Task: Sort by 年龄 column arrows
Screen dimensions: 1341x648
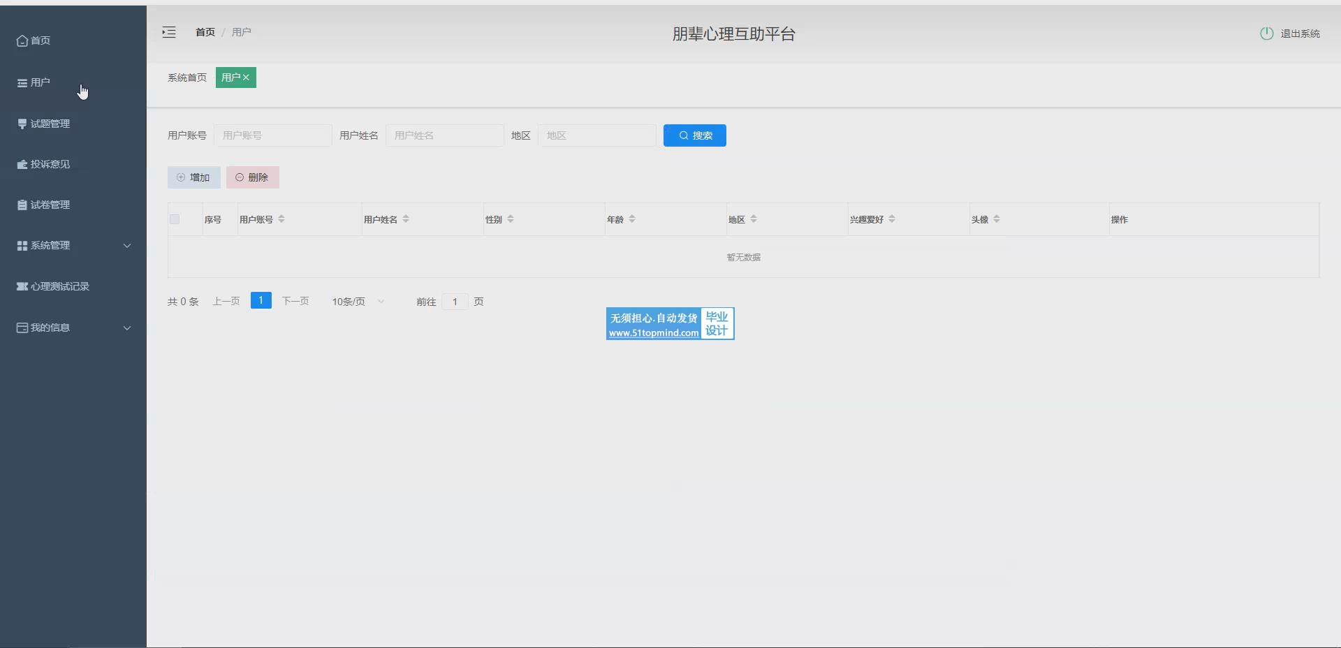Action: tap(632, 219)
